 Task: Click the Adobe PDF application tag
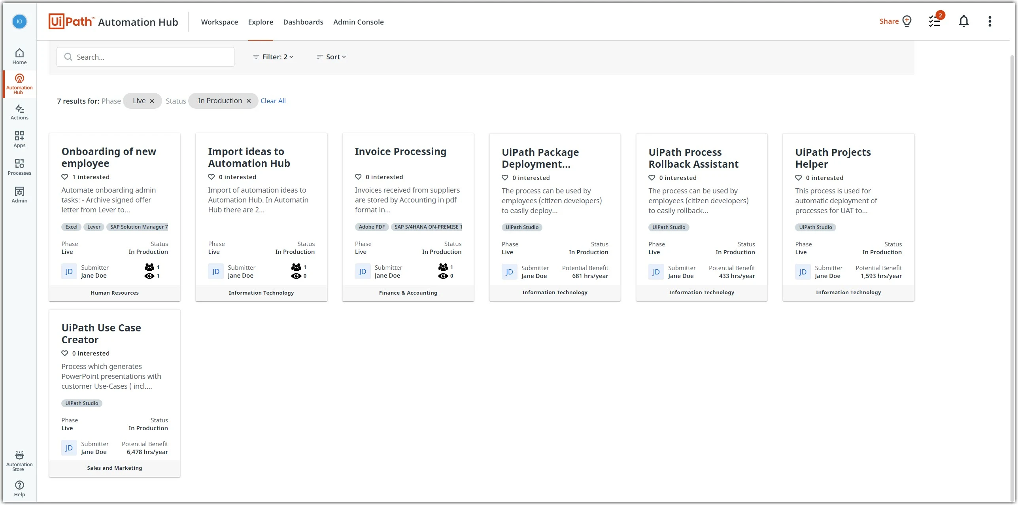tap(372, 227)
